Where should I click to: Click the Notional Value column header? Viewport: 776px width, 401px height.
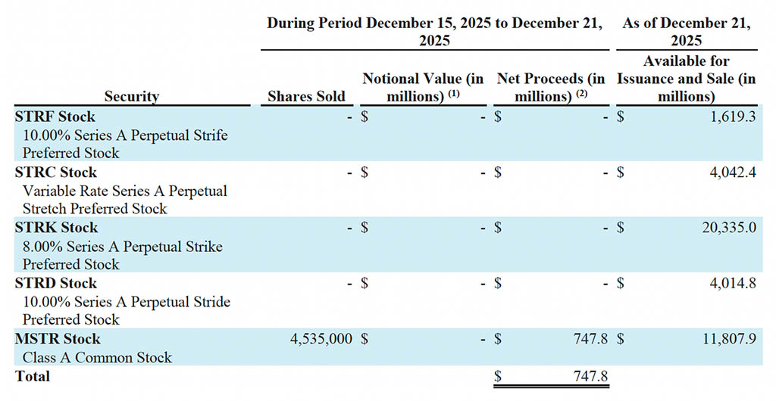click(423, 87)
